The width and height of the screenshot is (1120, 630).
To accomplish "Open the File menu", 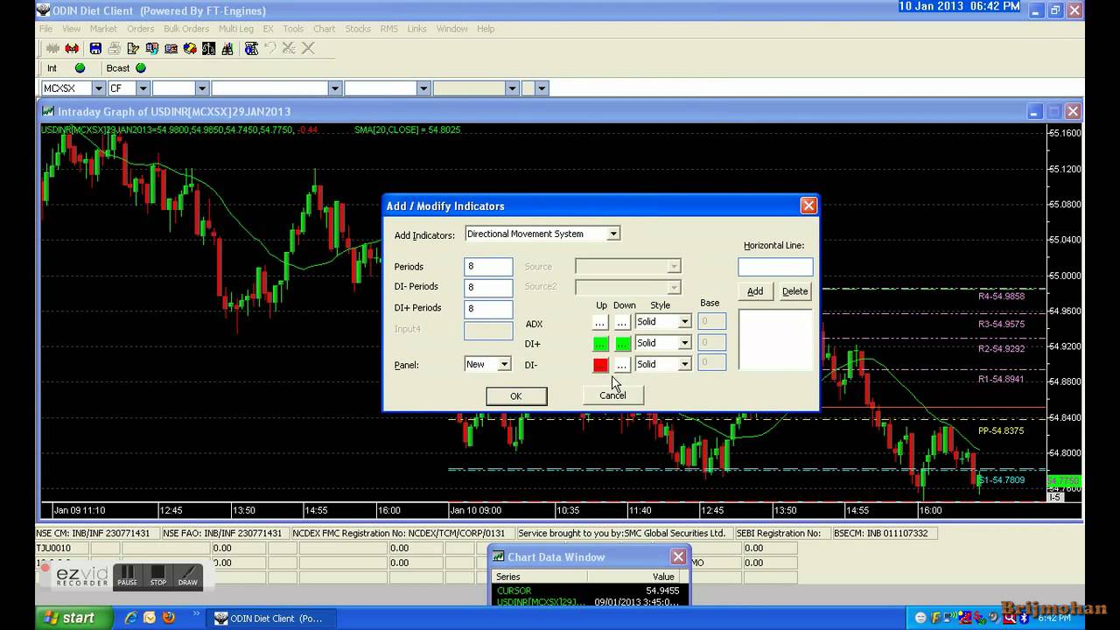I will (x=45, y=29).
